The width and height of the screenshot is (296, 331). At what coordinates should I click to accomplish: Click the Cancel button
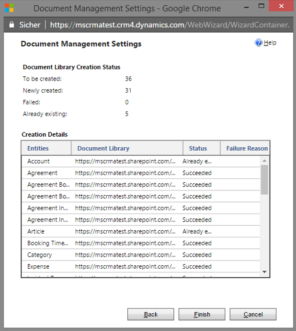point(253,314)
